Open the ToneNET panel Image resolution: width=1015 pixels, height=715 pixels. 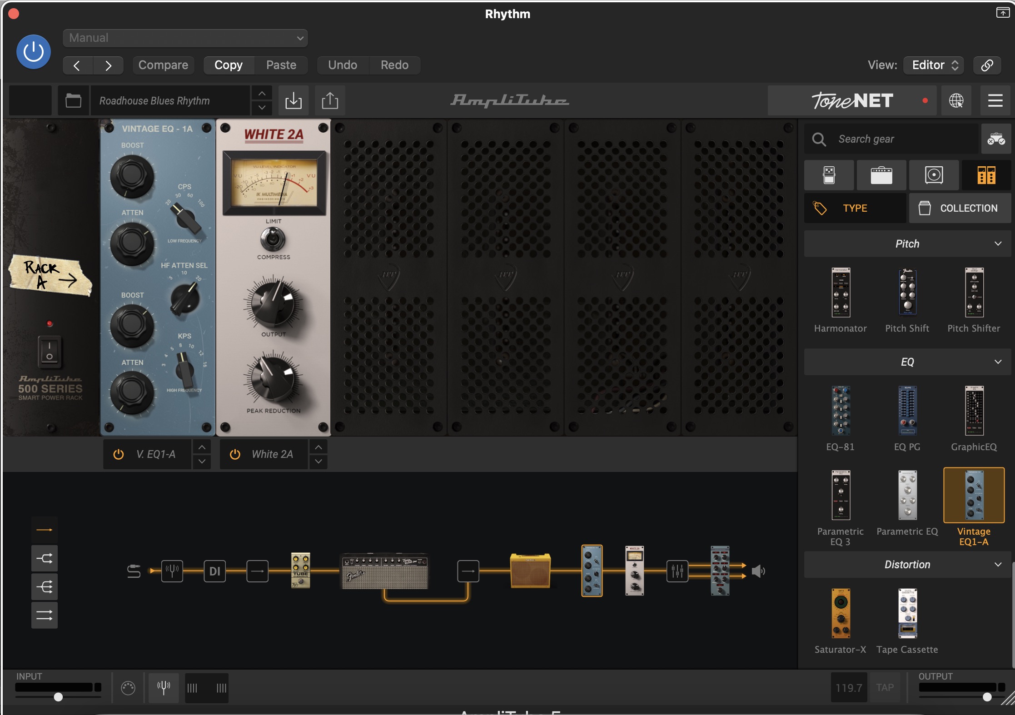pyautogui.click(x=852, y=100)
